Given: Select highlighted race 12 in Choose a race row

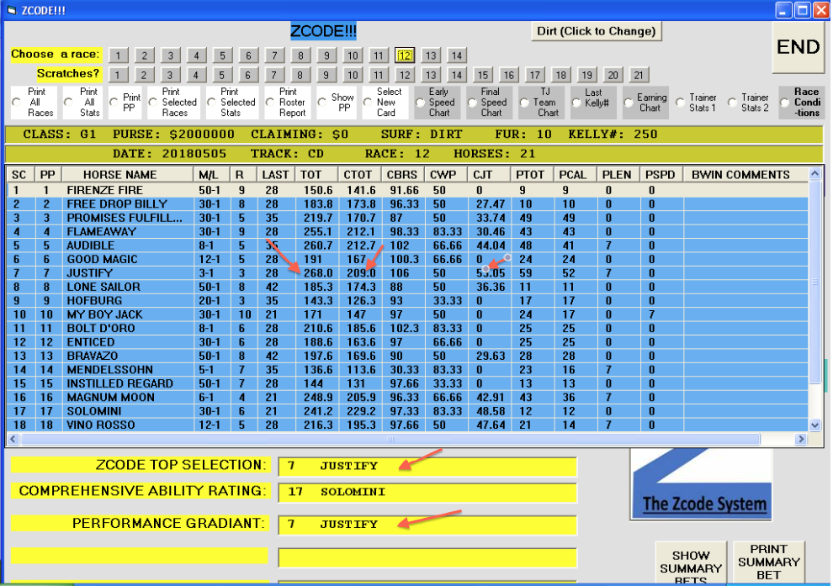Looking at the screenshot, I should (x=404, y=55).
